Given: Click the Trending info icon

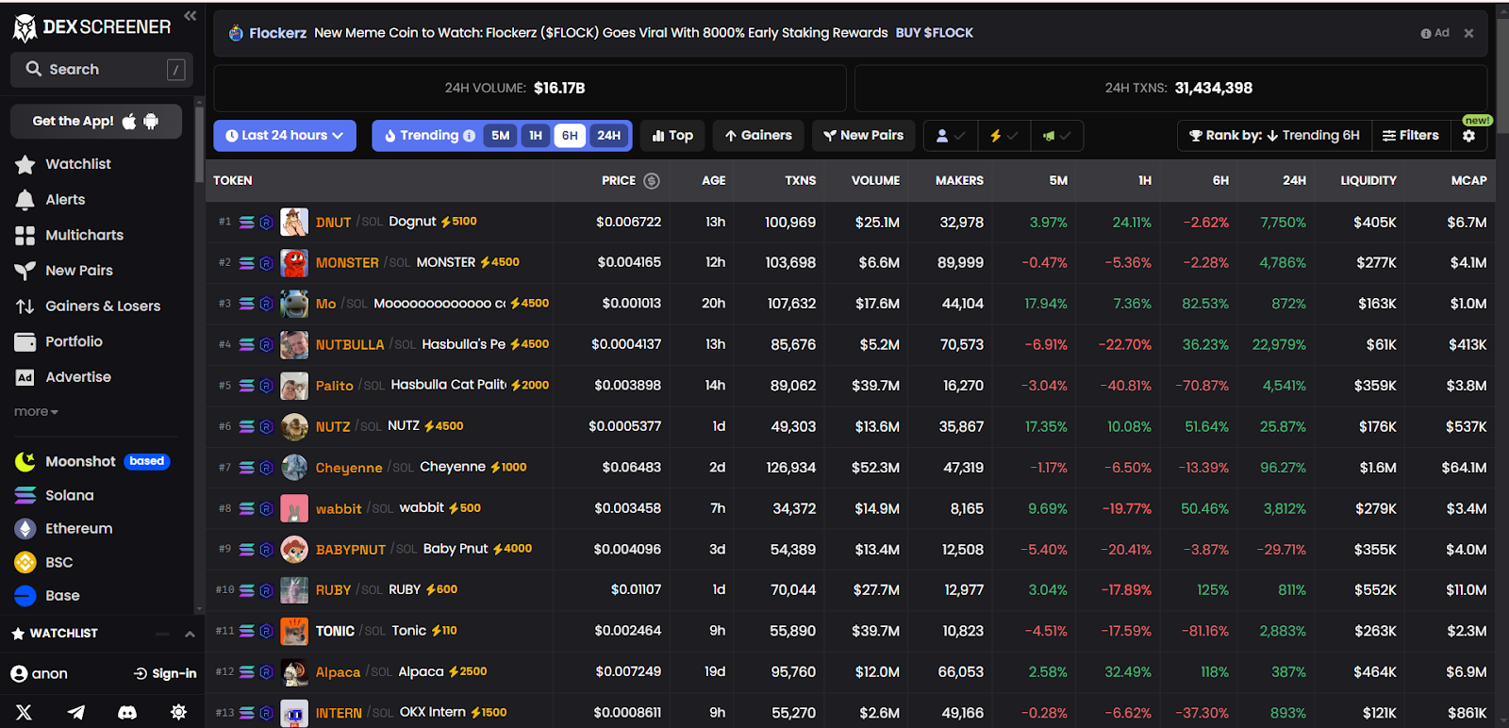Looking at the screenshot, I should point(469,136).
